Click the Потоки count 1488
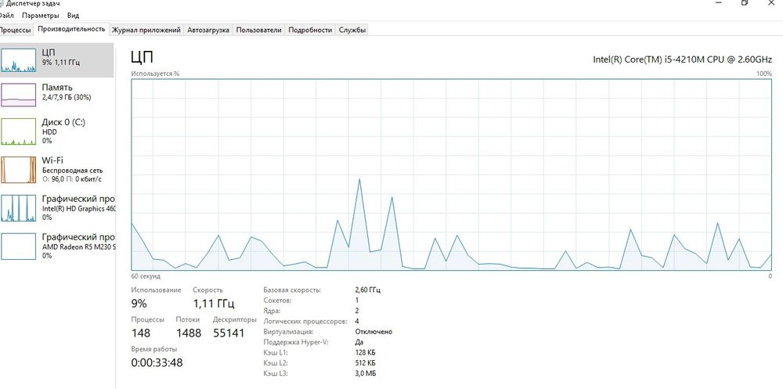The height and width of the screenshot is (389, 783). pyautogui.click(x=188, y=333)
